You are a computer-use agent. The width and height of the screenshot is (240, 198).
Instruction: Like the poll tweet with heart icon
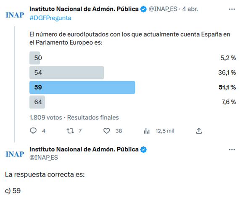pyautogui.click(x=106, y=131)
